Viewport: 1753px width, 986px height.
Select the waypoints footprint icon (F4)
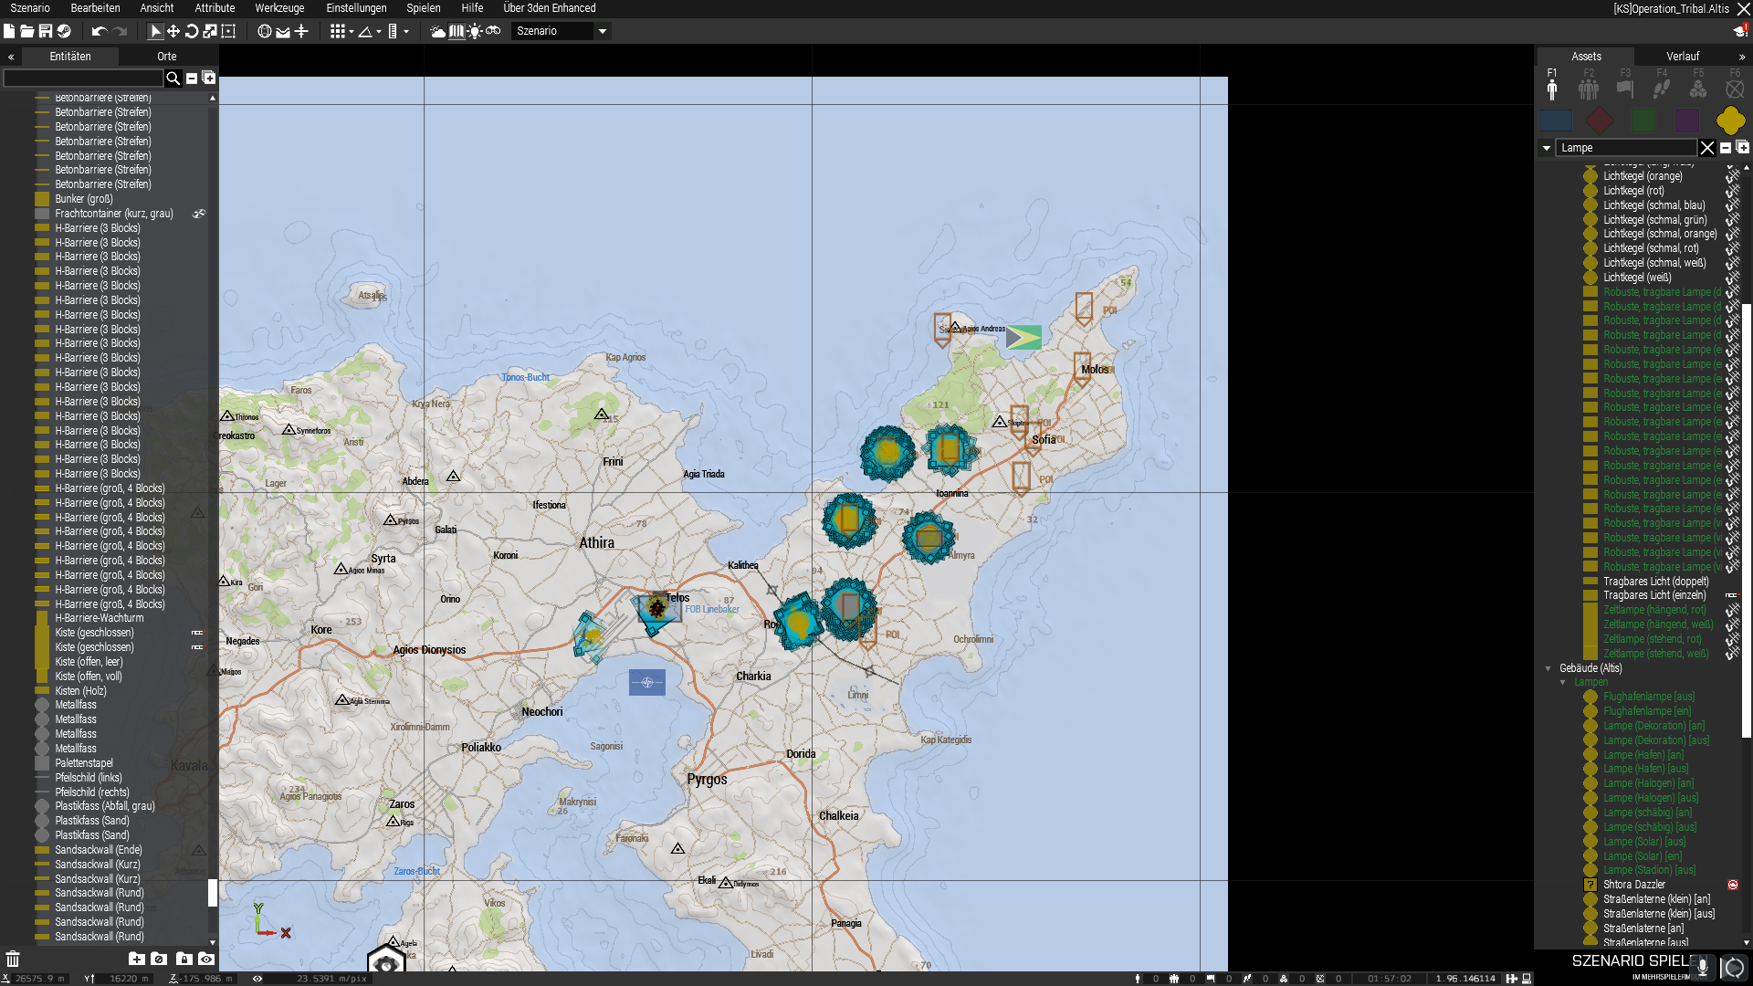1662,89
